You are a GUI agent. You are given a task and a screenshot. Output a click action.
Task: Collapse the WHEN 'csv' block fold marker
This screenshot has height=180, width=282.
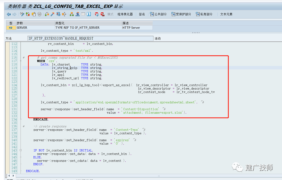[x=21, y=61]
